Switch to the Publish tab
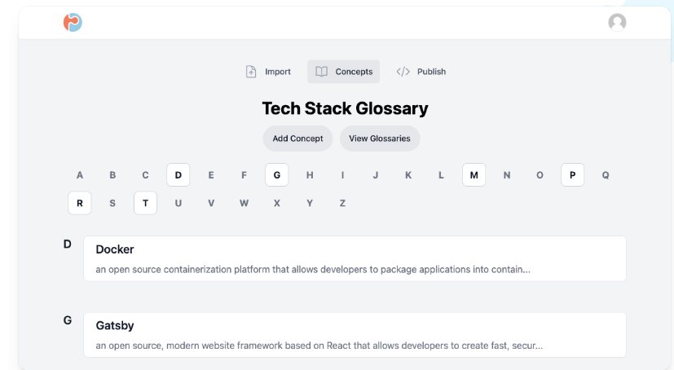This screenshot has height=370, width=674. (421, 72)
